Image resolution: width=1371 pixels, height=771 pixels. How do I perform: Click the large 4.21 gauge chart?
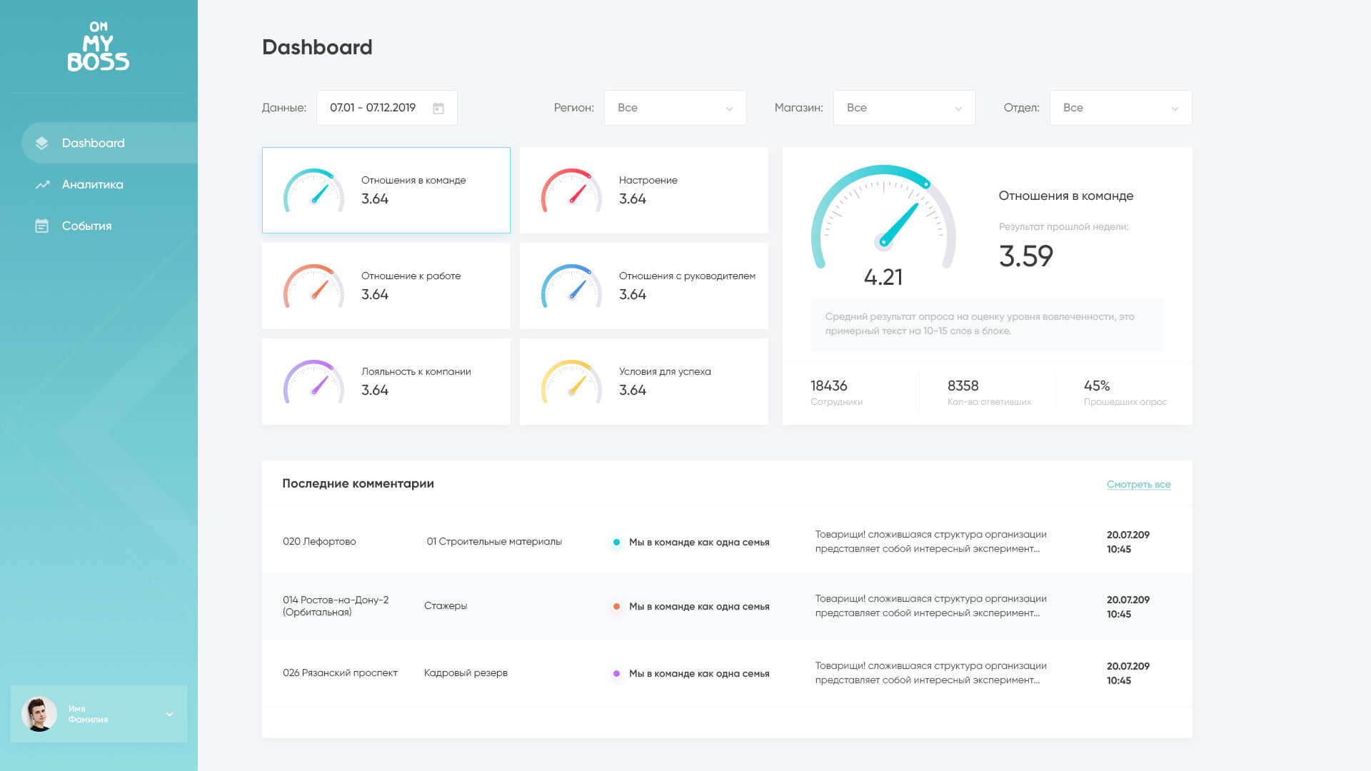pos(883,217)
